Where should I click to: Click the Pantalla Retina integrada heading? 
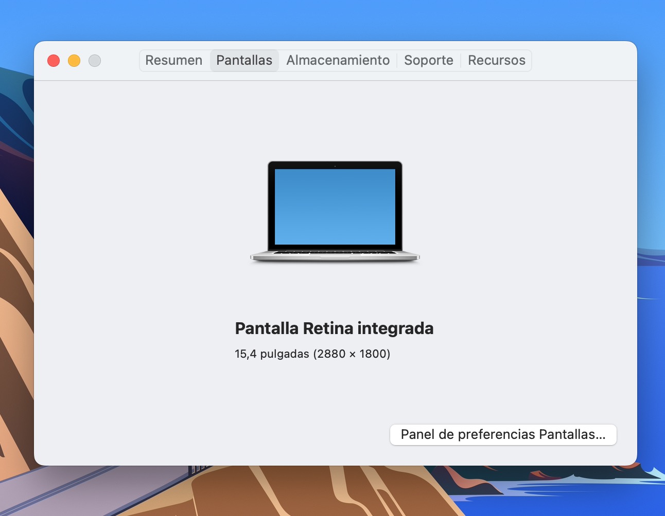point(334,328)
